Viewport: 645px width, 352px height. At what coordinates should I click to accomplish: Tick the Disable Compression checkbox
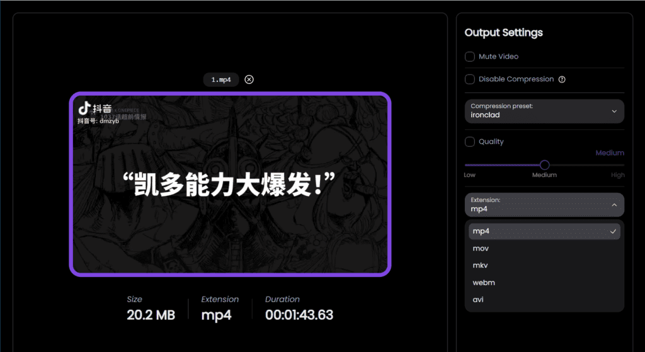click(x=470, y=79)
